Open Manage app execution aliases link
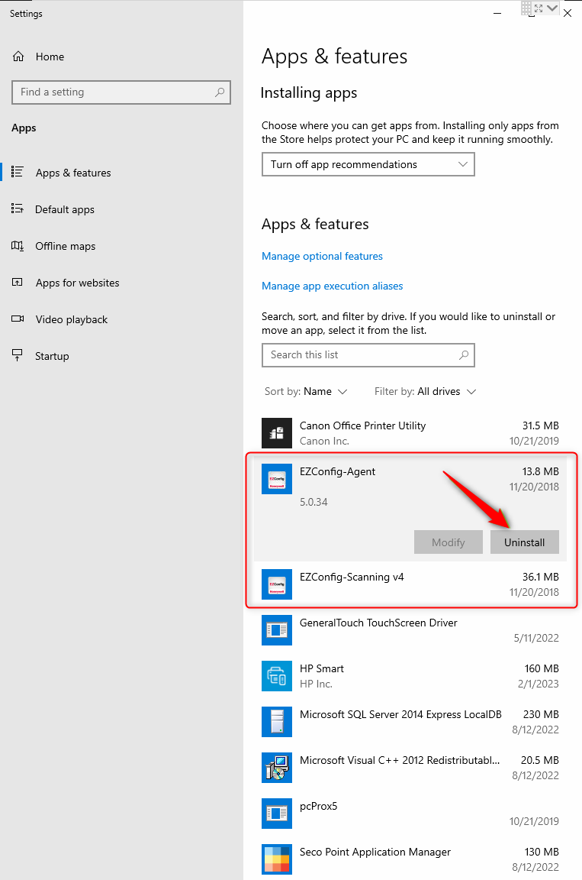 click(332, 286)
